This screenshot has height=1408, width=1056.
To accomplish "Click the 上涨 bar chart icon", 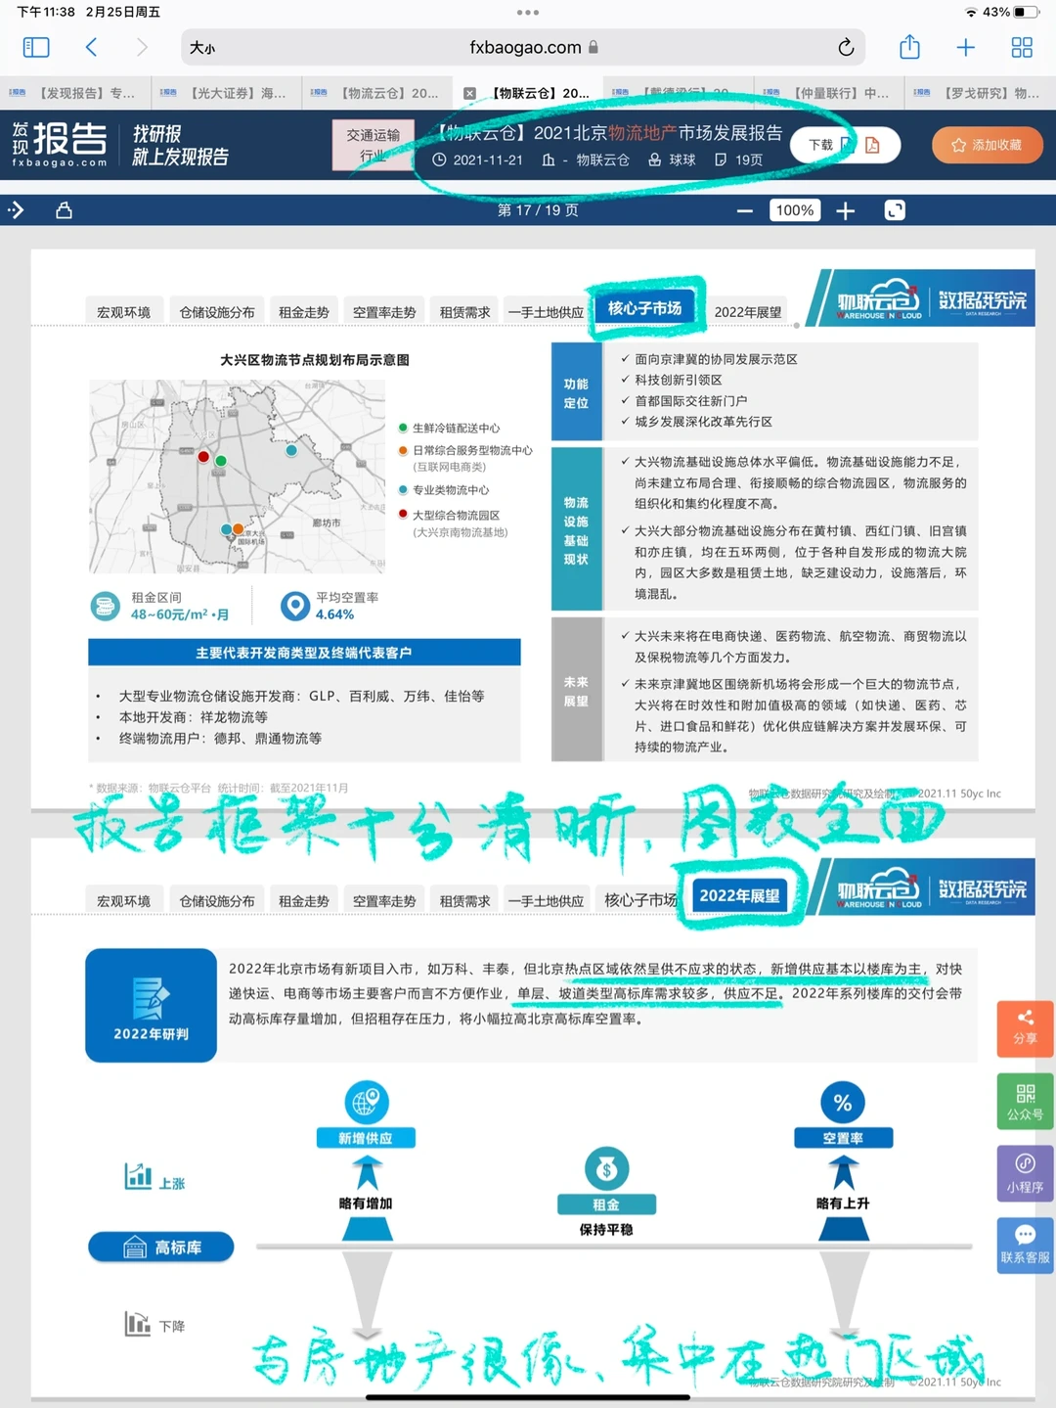I will (138, 1176).
